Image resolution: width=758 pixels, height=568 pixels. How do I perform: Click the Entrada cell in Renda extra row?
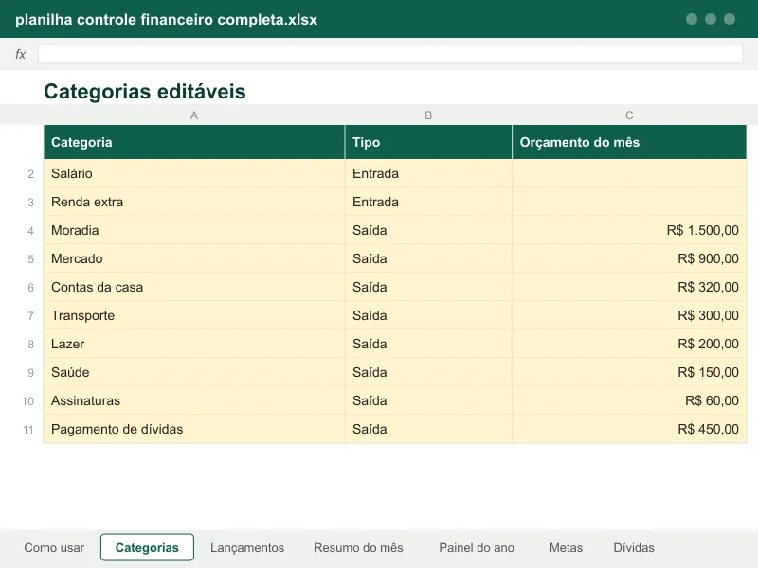coord(428,202)
